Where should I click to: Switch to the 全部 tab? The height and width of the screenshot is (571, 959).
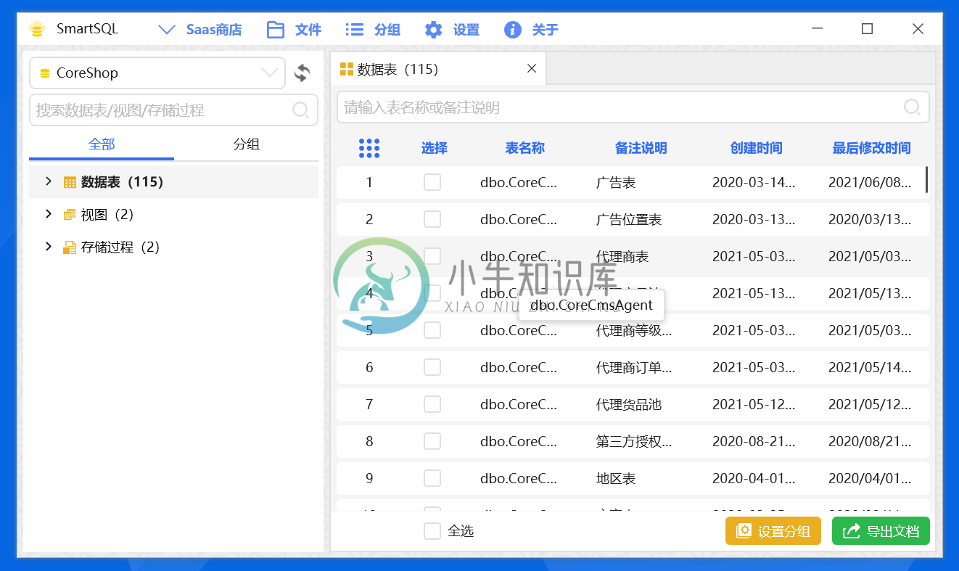coord(102,144)
